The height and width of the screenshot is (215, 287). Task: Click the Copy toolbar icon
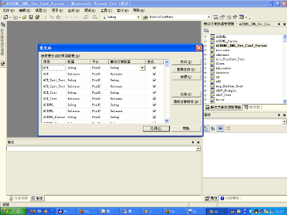point(52,17)
